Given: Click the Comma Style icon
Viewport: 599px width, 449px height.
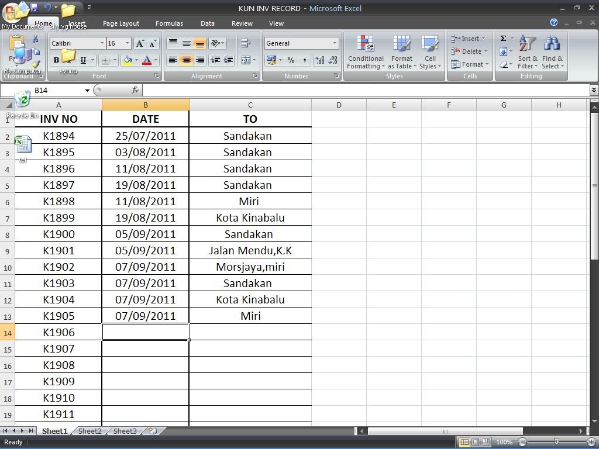Looking at the screenshot, I should tap(305, 60).
